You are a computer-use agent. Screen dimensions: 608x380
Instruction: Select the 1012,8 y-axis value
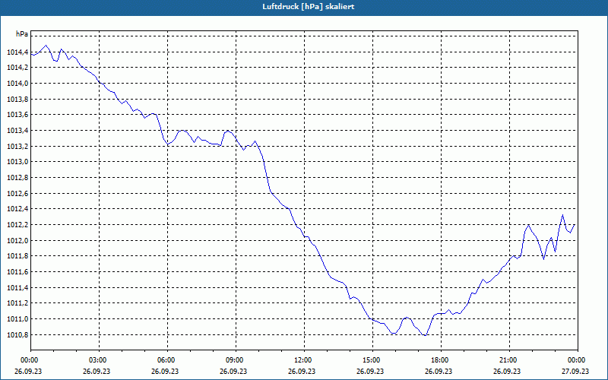coord(17,178)
